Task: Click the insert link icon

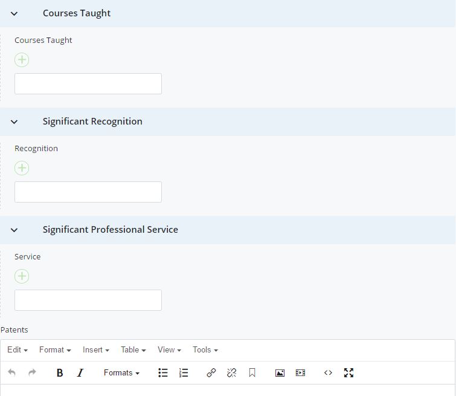Action: pyautogui.click(x=211, y=373)
